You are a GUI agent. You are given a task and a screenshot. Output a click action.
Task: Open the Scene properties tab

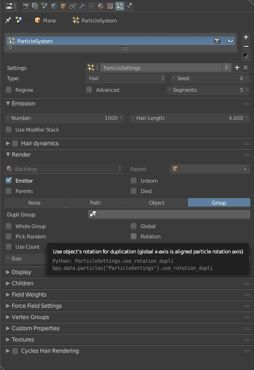(x=45, y=6)
